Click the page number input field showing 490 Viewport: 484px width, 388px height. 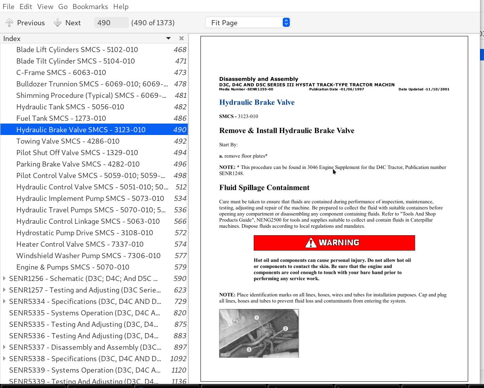point(111,22)
